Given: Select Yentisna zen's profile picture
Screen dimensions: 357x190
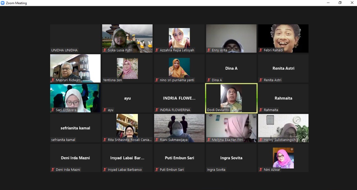Looking at the screenshot, I should [x=127, y=68].
